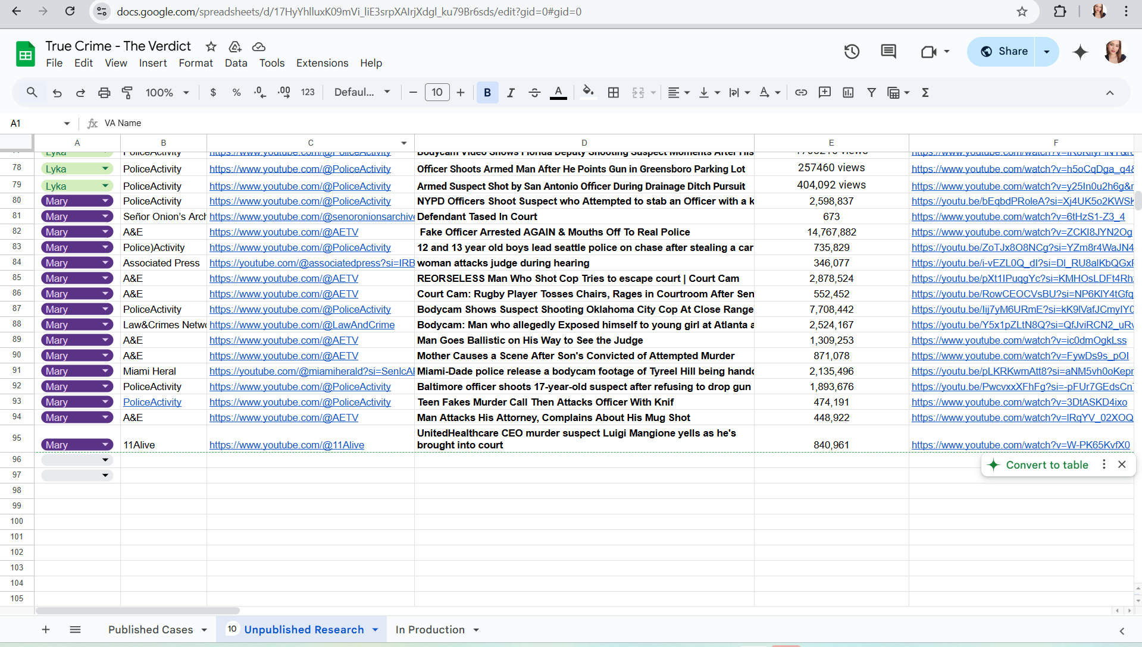Insert a comment
The image size is (1142, 647).
[825, 92]
